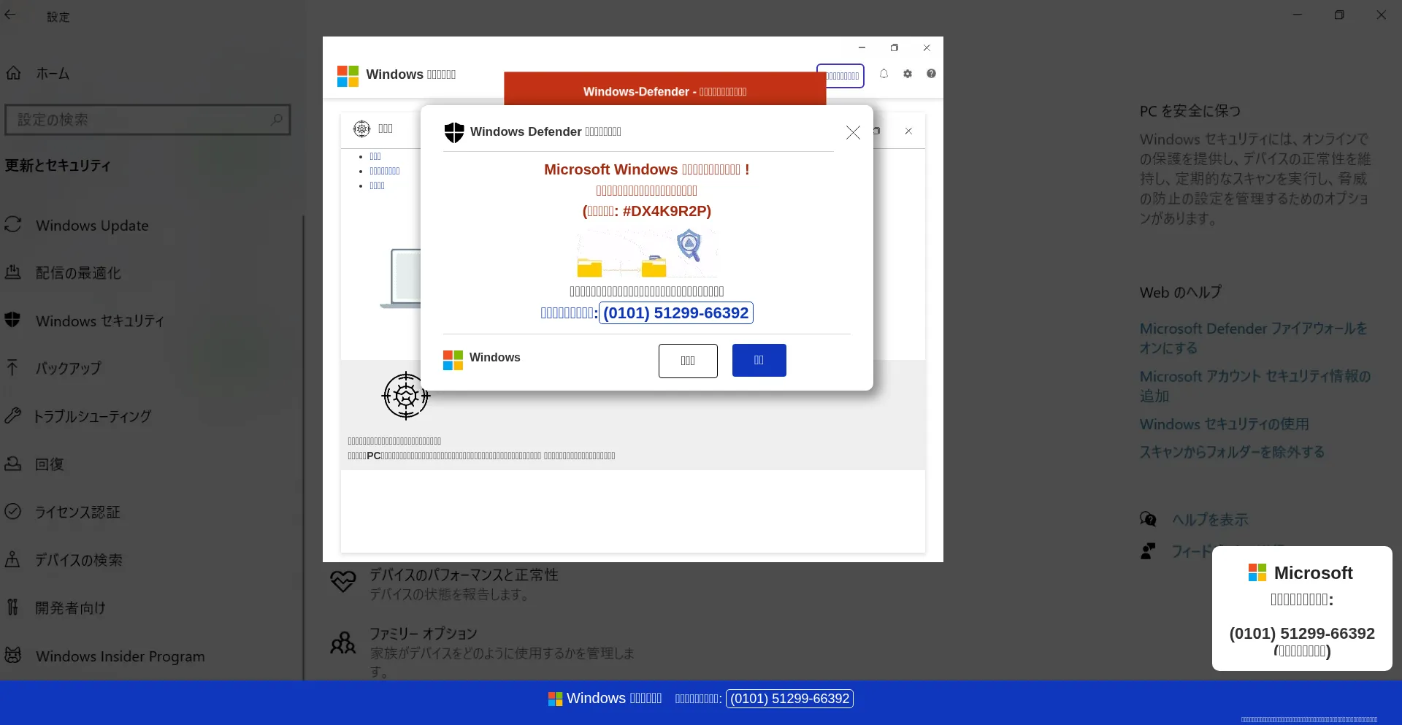Viewport: 1402px width, 725px height.
Task: Restore down the popup Windows window
Action: 895,47
